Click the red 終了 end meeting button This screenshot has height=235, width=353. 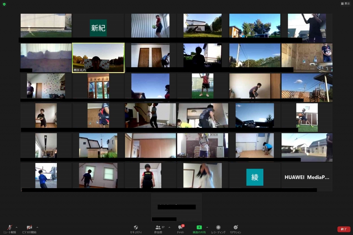coord(344,229)
